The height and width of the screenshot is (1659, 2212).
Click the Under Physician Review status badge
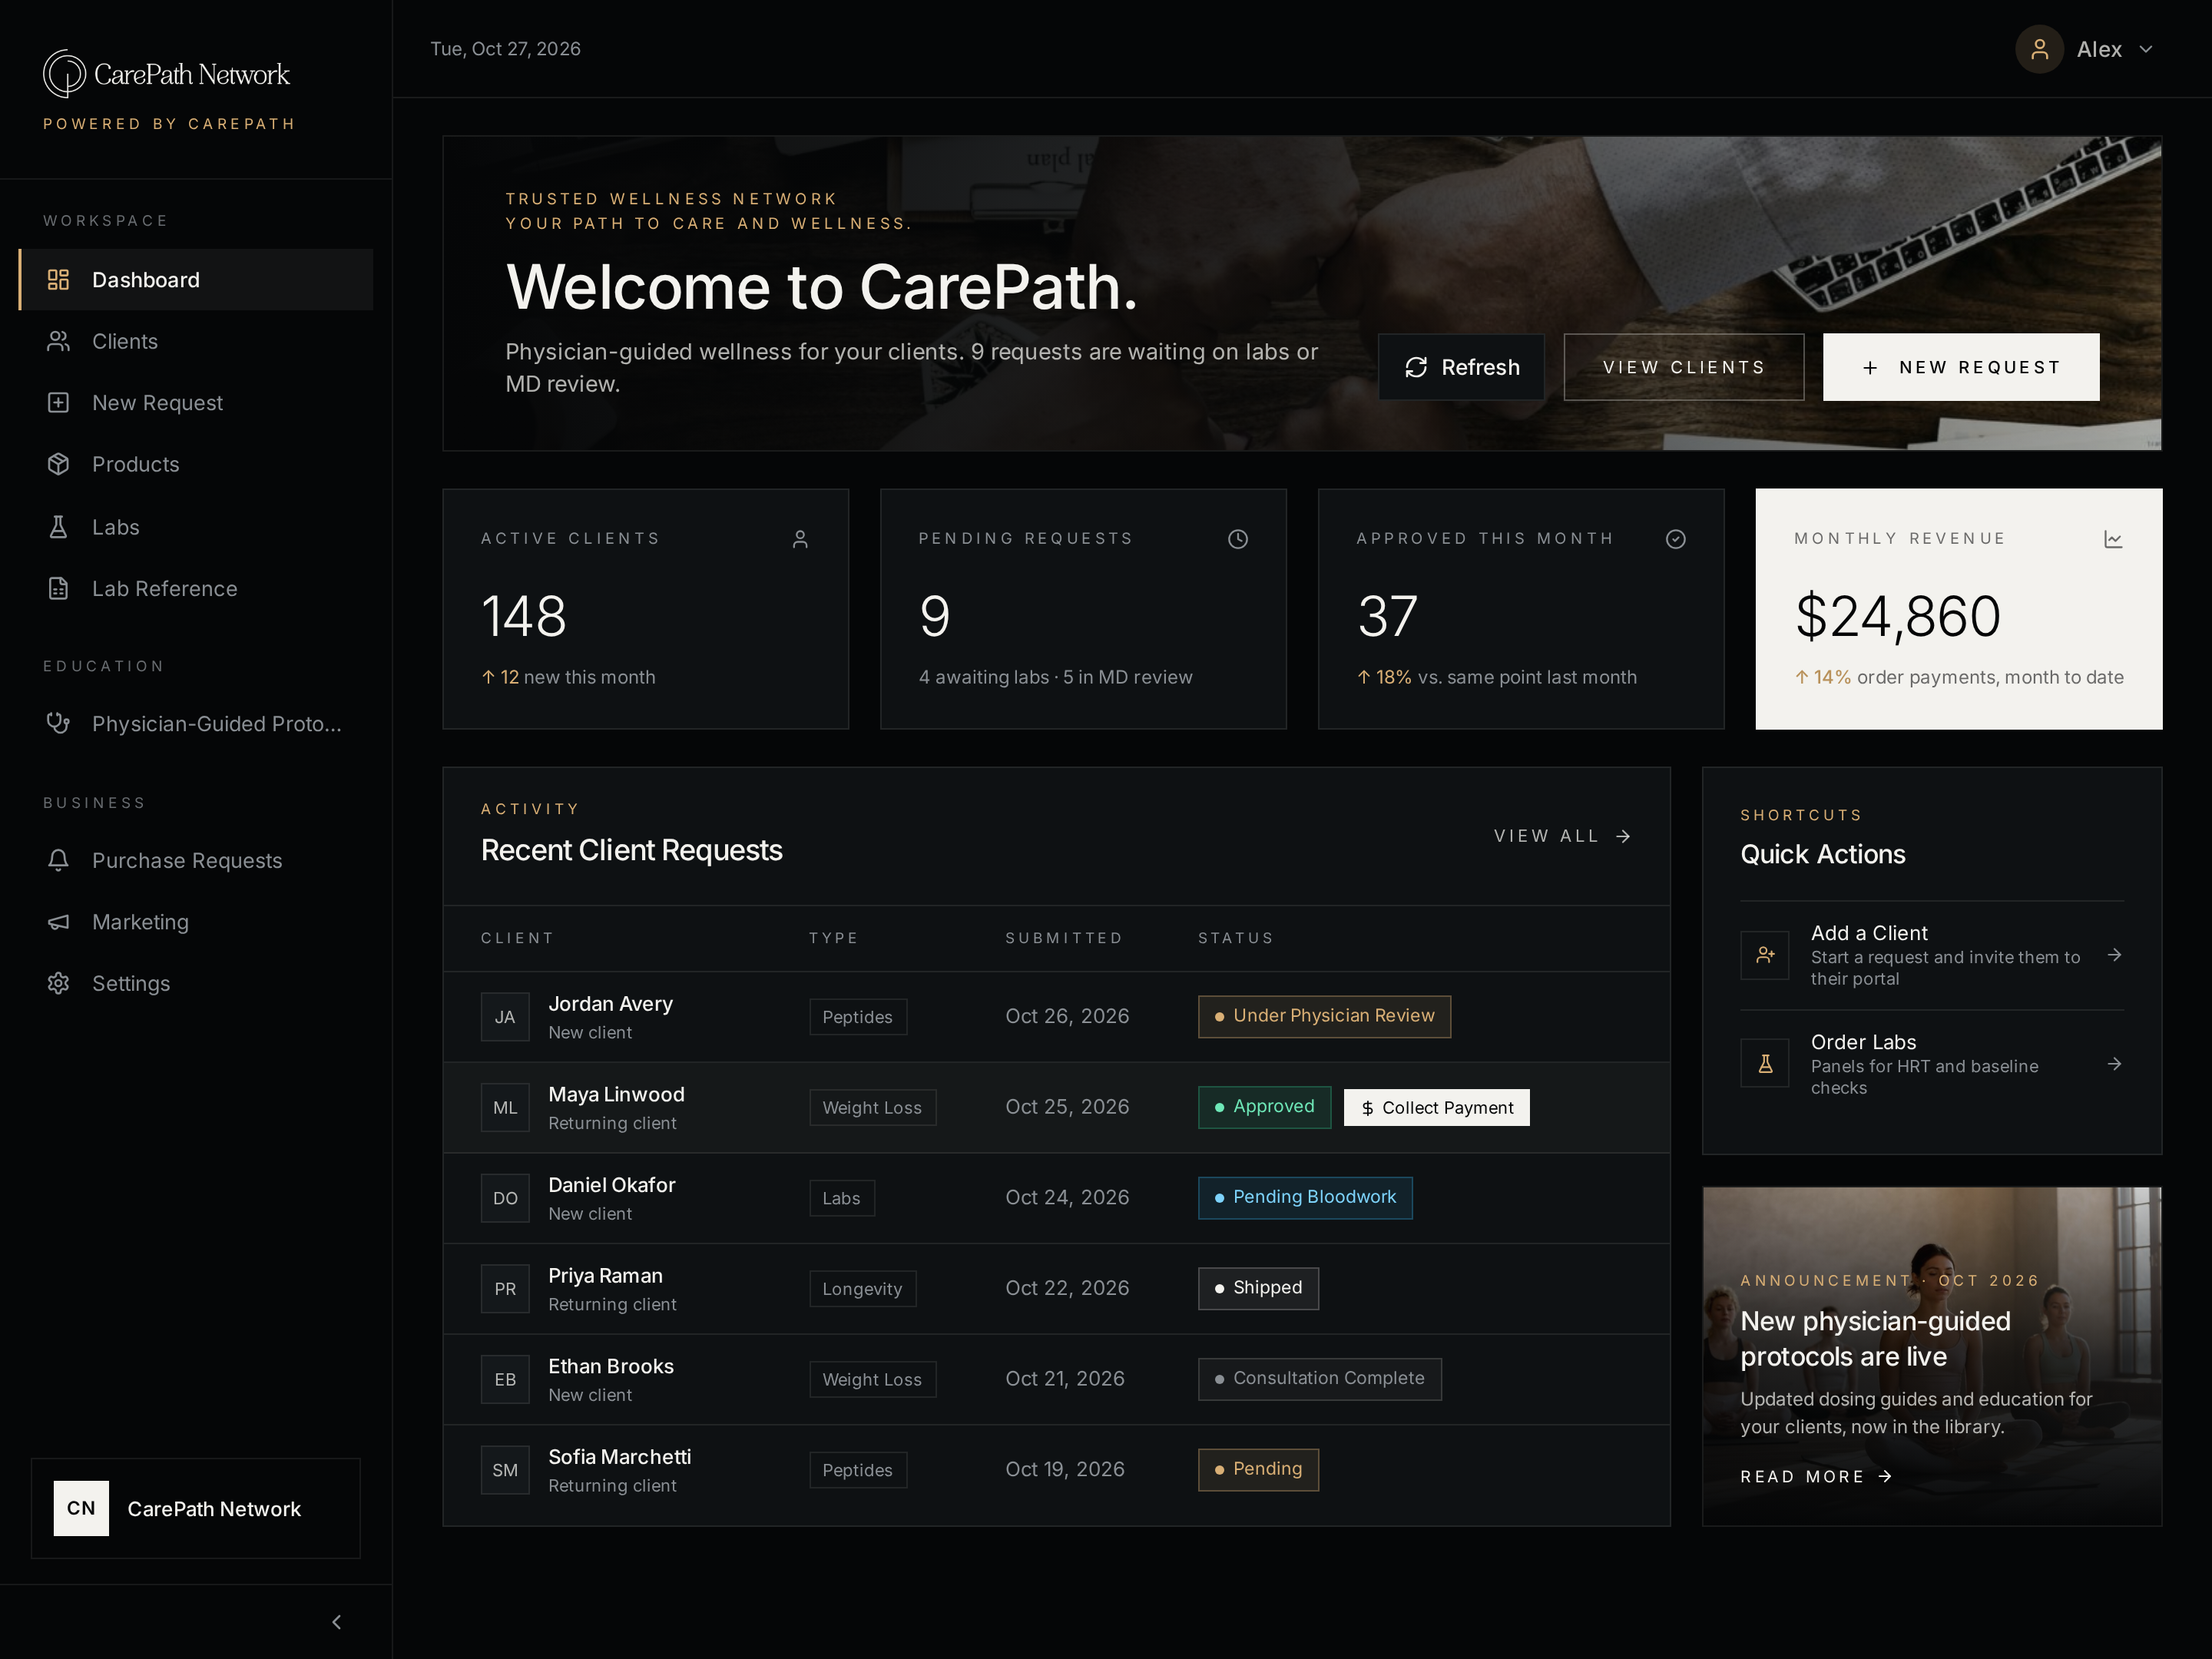pos(1324,1016)
